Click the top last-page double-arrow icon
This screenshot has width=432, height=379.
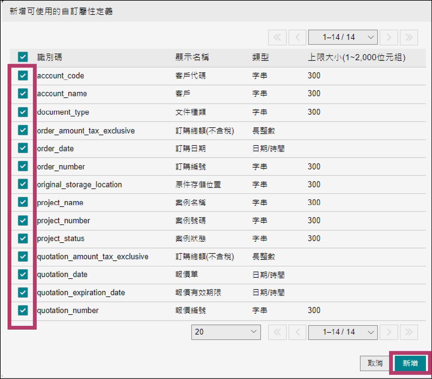409,37
